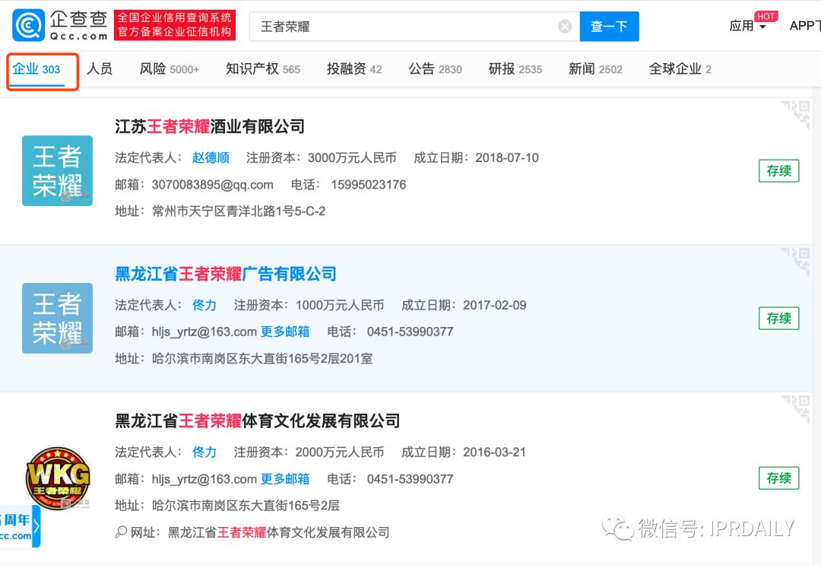Open the 知识产权 565 tab
821x565 pixels.
[x=263, y=68]
